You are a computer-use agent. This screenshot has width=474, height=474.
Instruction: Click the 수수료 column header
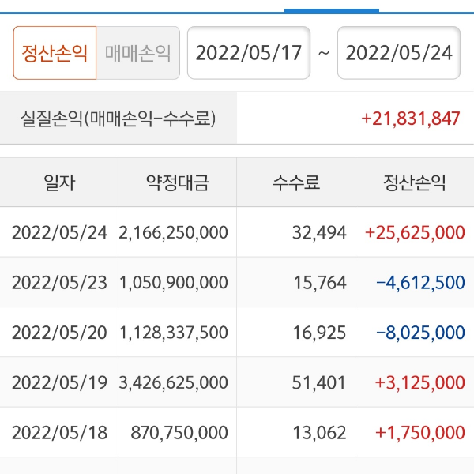pos(296,182)
